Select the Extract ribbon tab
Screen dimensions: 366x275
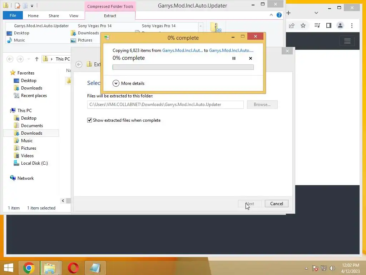click(110, 16)
